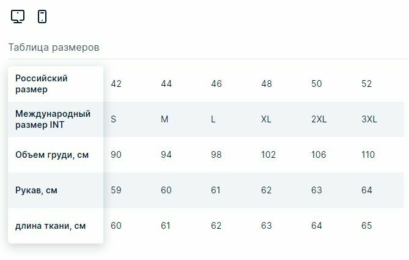Click sleeve length 64 value
Screen dimensions: 409x260
tap(367, 190)
